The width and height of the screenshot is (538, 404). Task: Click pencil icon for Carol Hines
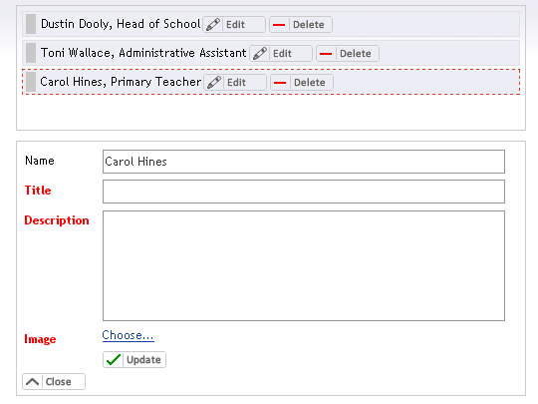214,82
